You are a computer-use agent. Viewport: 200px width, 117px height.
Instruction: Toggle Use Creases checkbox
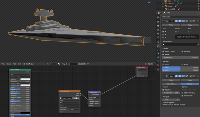tap(182, 96)
